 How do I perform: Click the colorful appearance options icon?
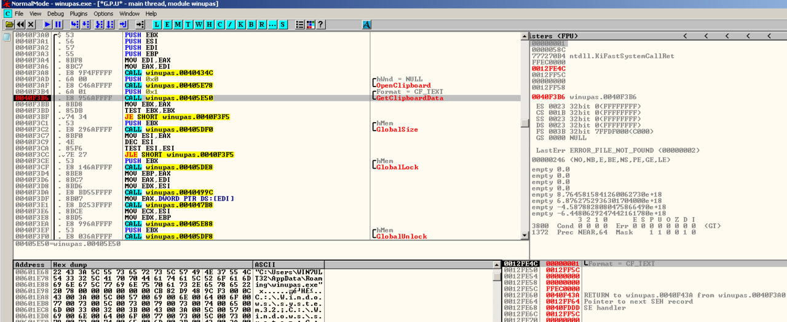(x=310, y=25)
